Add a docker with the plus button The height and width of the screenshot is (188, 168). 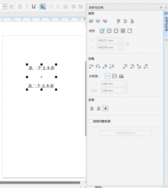coord(166,40)
